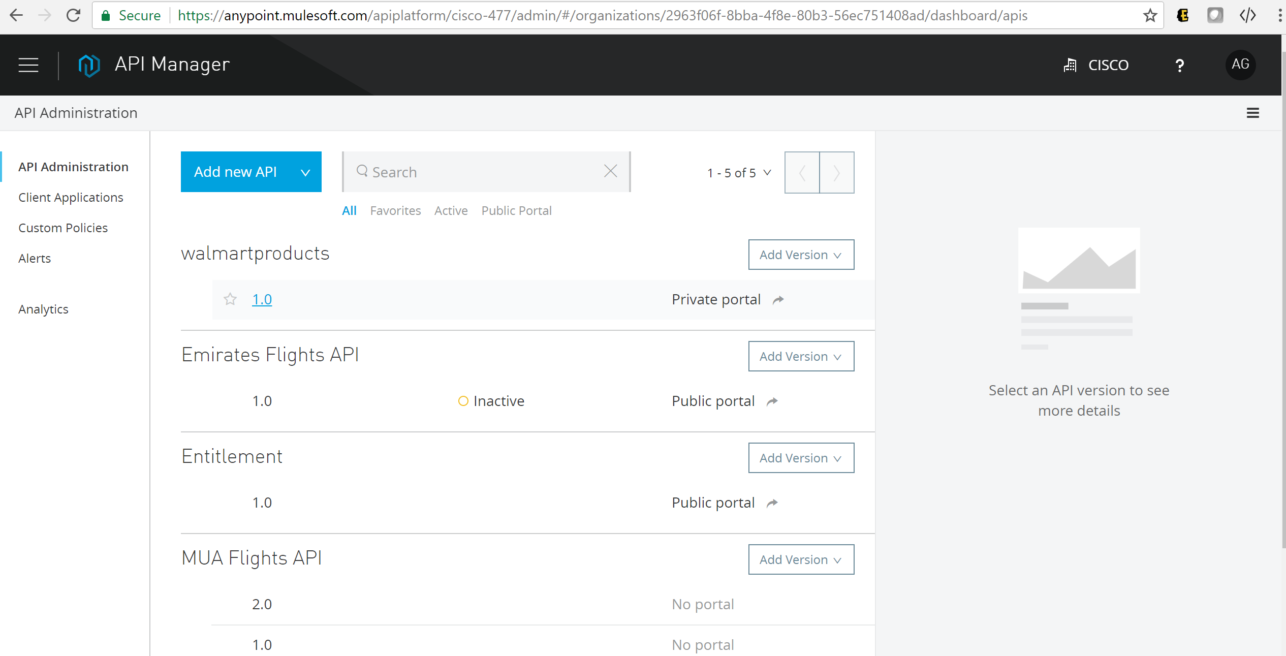The image size is (1286, 656).
Task: Open walmartproducts version 1.0 link
Action: (262, 300)
